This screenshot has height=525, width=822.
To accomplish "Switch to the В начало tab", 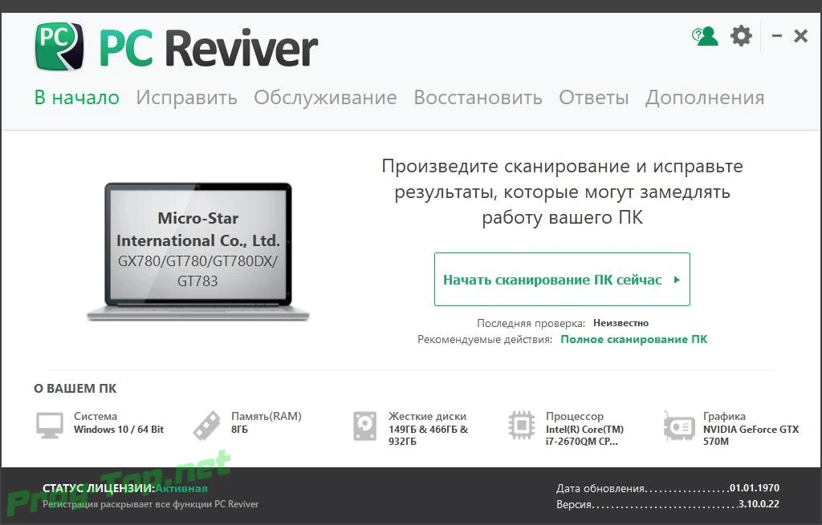I will pyautogui.click(x=76, y=97).
